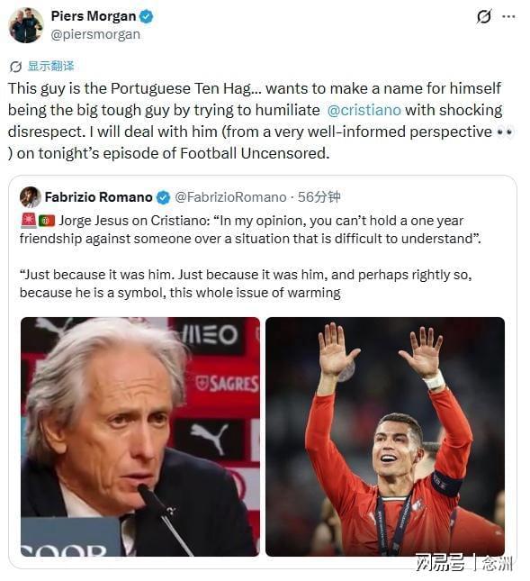
Task: Open the three-dot more options menu
Action: (508, 17)
